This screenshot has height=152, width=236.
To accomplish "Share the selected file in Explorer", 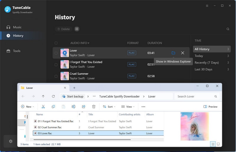I will pyautogui.click(x=83, y=107).
